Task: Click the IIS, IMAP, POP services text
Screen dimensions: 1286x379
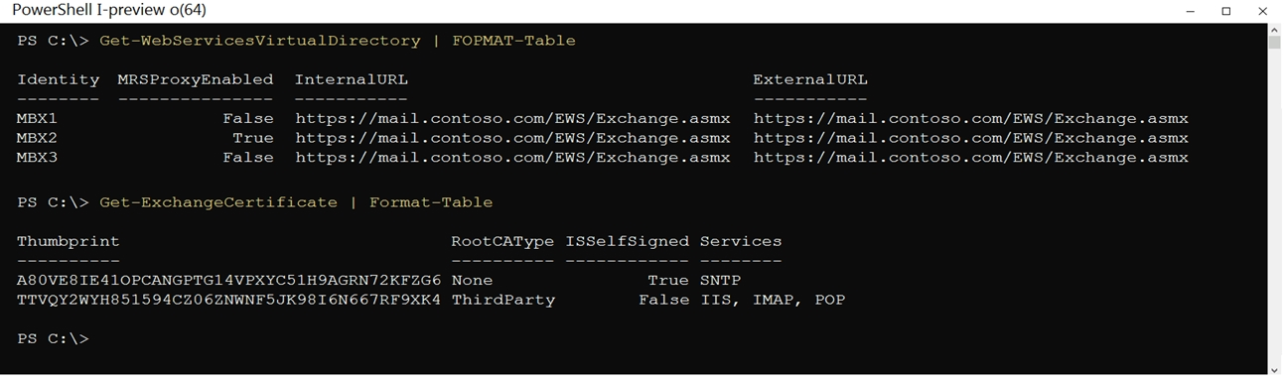Action: (x=773, y=300)
